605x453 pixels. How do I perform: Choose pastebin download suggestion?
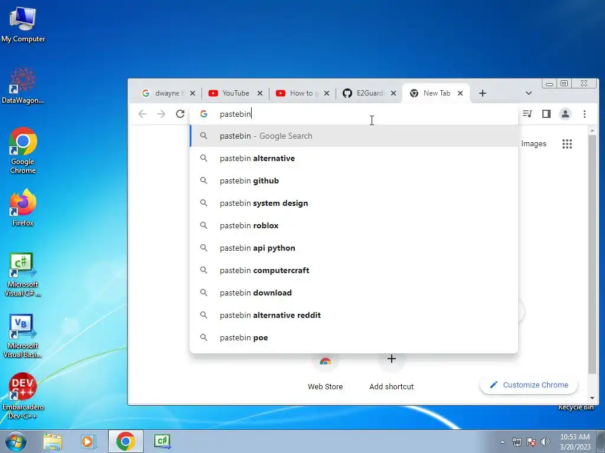(353, 293)
